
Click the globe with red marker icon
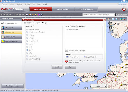click(124, 19)
